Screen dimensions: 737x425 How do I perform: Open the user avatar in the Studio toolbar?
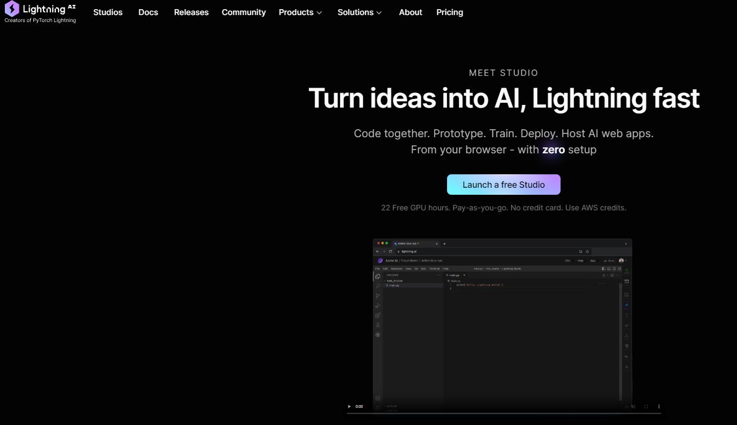point(621,260)
